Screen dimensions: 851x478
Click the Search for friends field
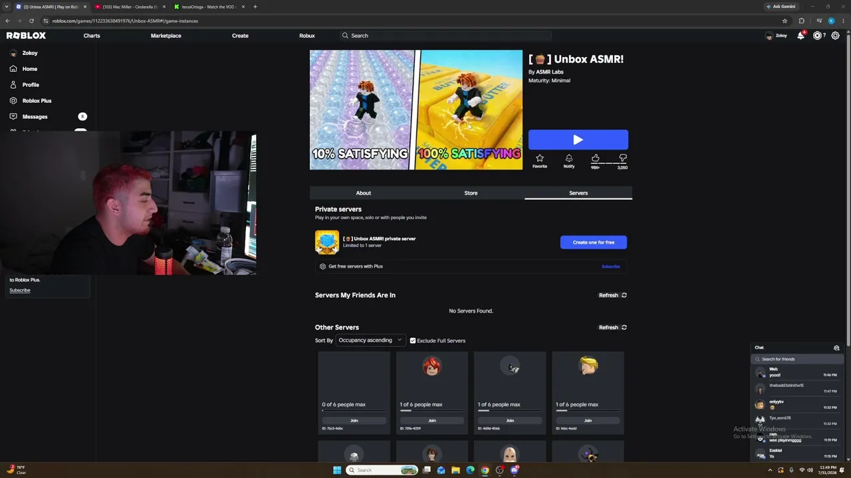point(798,359)
